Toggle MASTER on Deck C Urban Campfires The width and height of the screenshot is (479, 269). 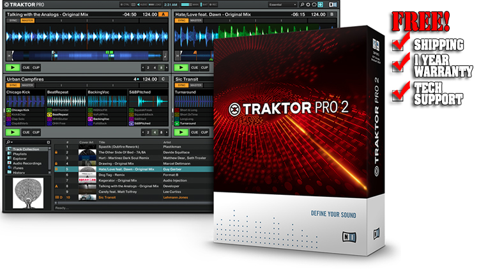click(x=27, y=85)
